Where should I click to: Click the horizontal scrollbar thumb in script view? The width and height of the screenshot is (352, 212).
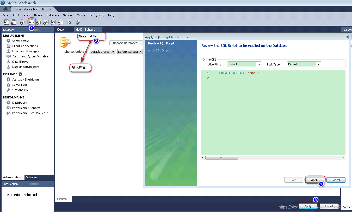point(221,157)
